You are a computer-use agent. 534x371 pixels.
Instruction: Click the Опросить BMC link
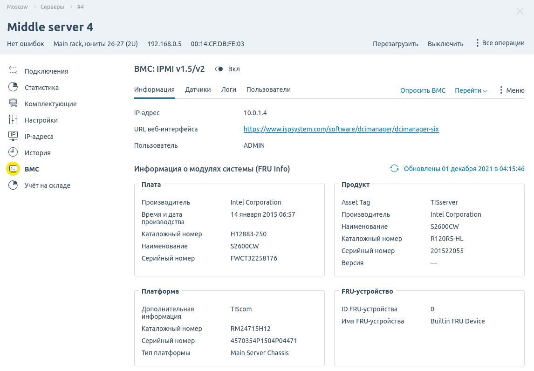click(x=423, y=90)
